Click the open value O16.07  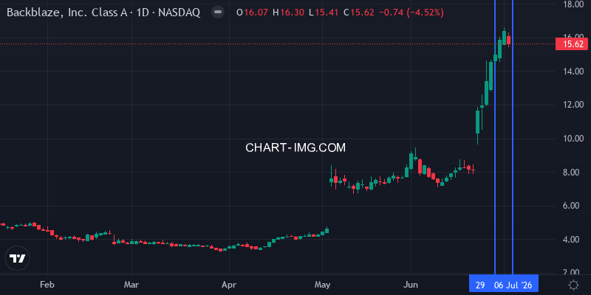coord(252,13)
